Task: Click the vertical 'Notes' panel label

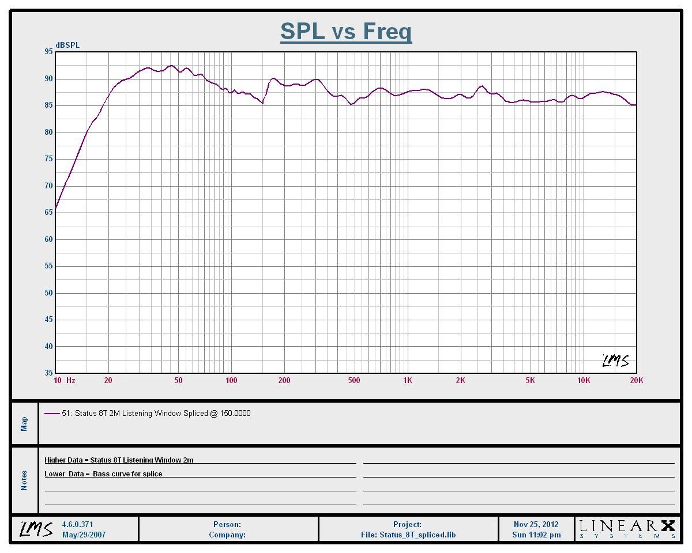Action: coord(24,480)
